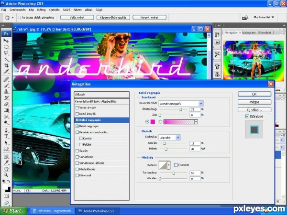Viewport: 287px width, 215px height.
Task: Select the Magic Wand tool
Action: pos(6,59)
